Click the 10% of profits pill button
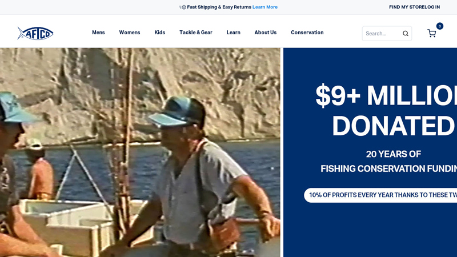The image size is (457, 257). tap(380, 195)
